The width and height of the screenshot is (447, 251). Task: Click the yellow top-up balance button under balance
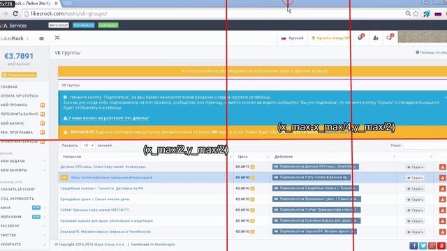click(19, 75)
